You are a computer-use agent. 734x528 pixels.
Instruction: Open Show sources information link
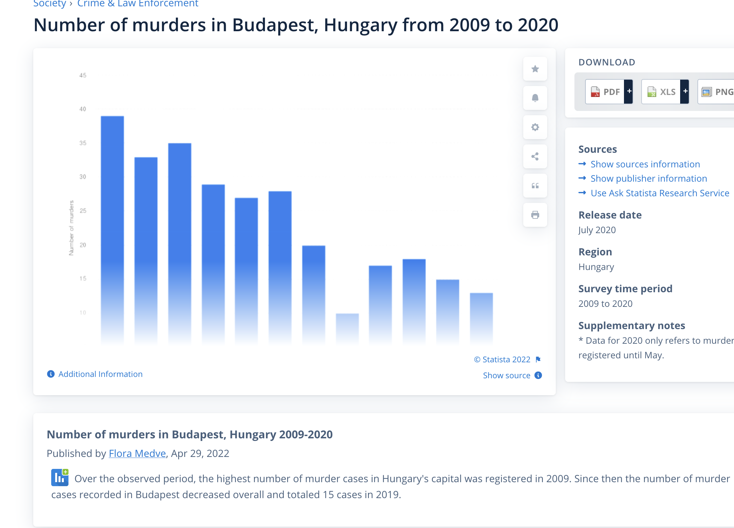click(x=645, y=164)
